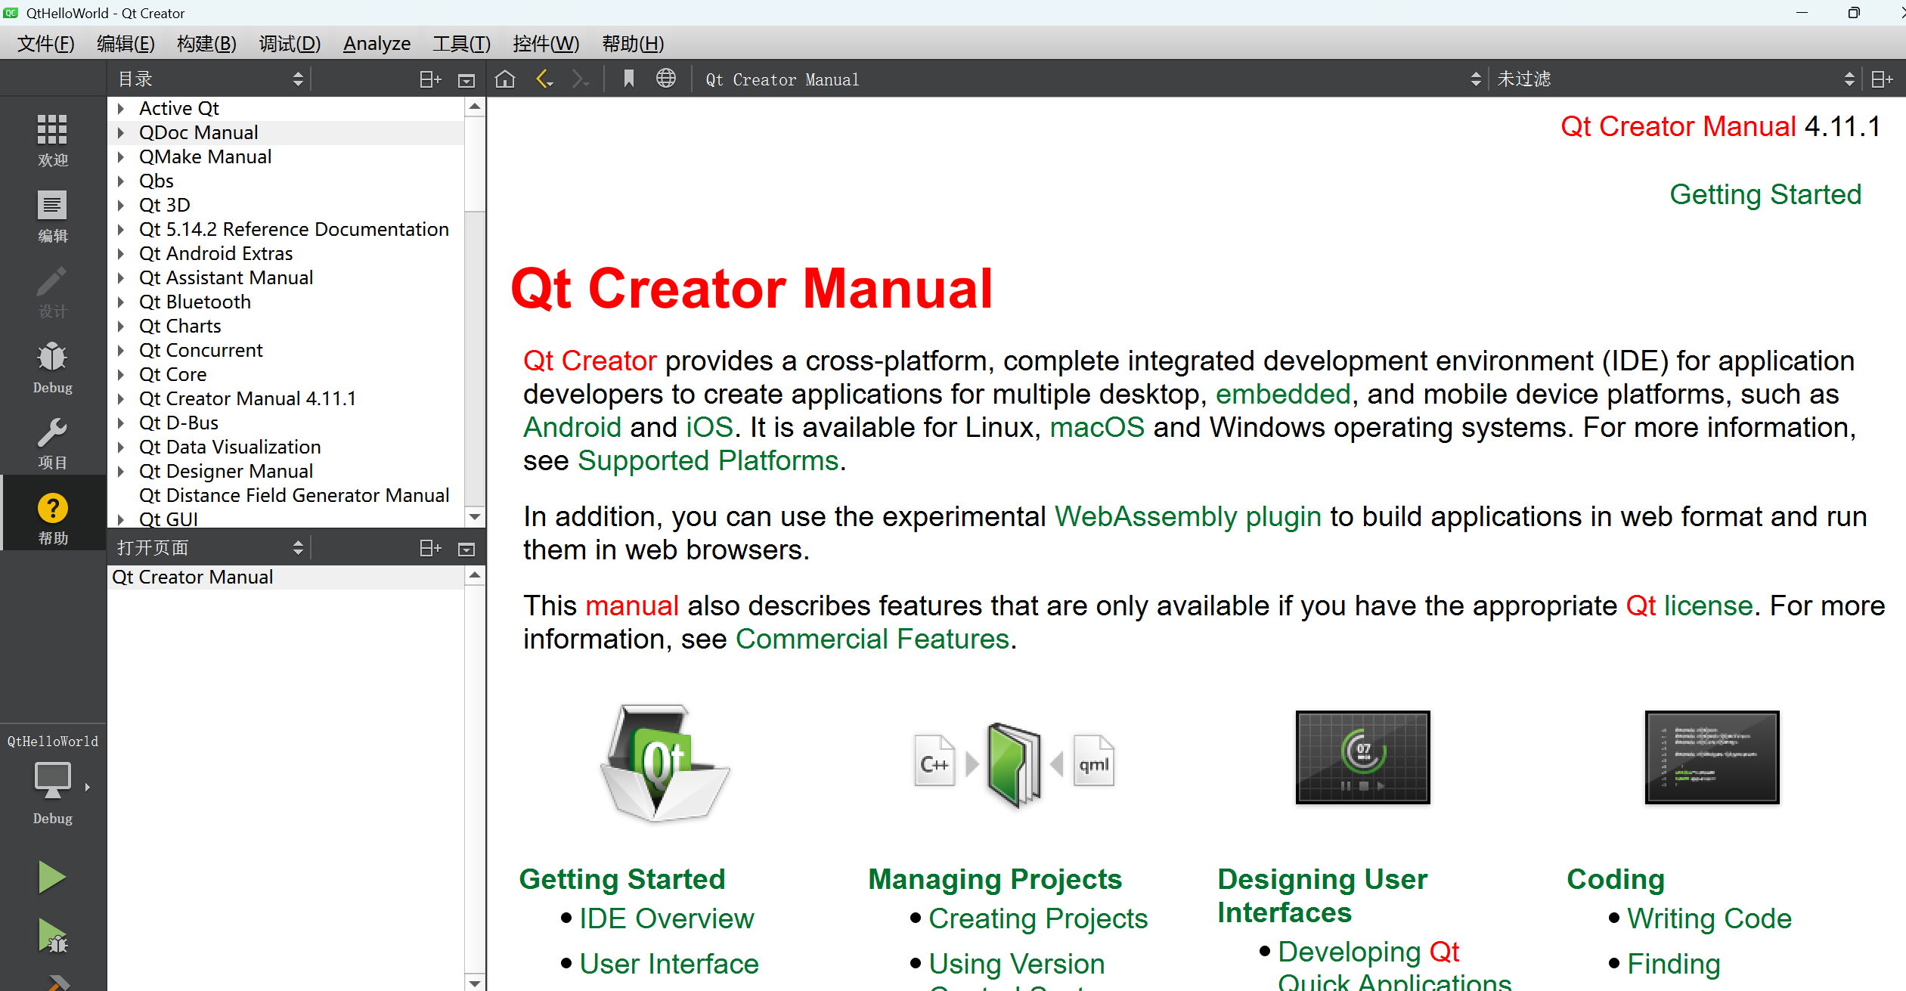Expand the Qt Charts tree node
The height and width of the screenshot is (991, 1906).
coord(120,327)
